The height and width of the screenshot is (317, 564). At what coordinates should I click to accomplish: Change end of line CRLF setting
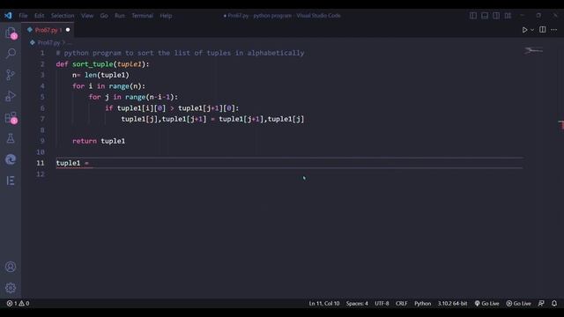coord(402,303)
